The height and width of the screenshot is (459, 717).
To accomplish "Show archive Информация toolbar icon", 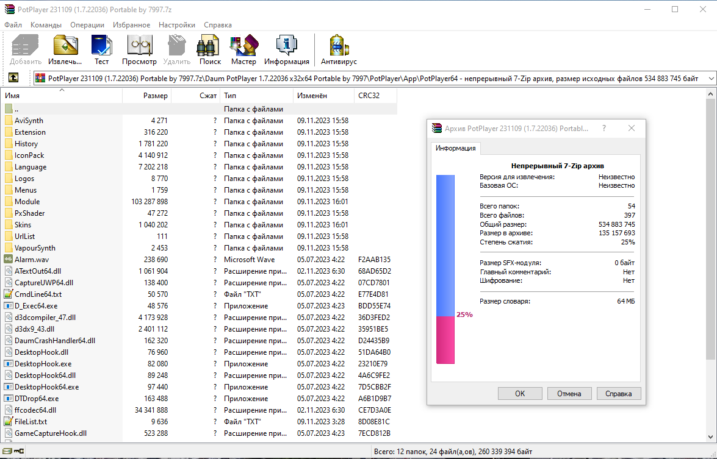I will [287, 45].
